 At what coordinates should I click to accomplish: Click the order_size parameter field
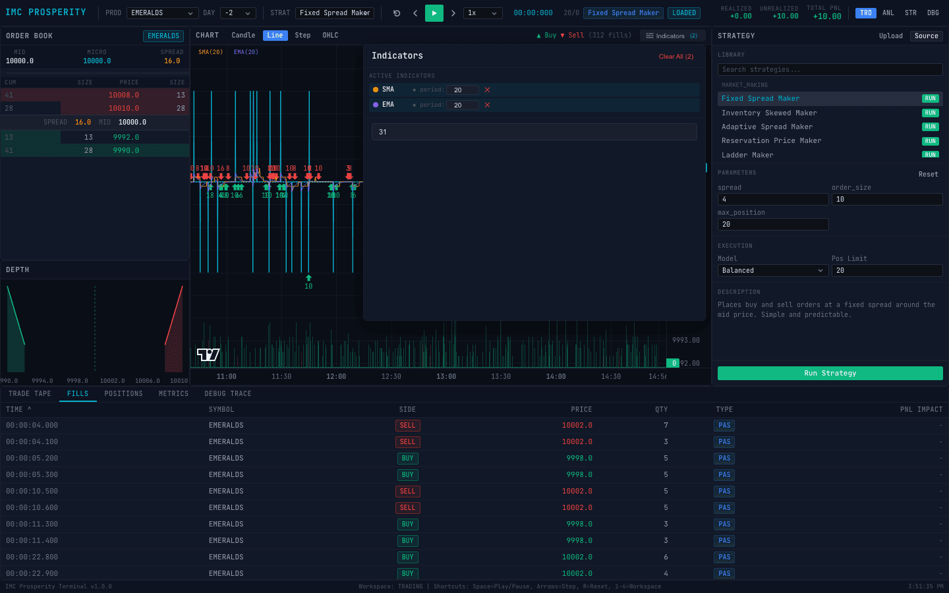[x=887, y=199]
